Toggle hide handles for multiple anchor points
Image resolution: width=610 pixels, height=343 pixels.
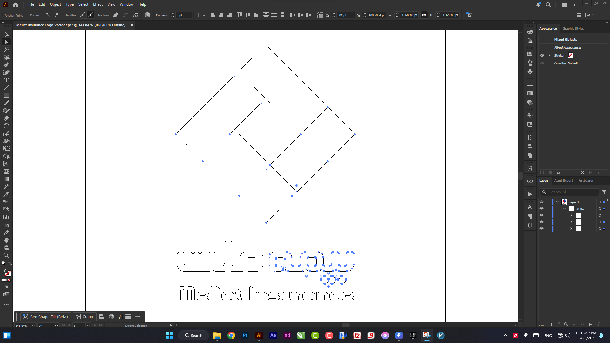(91, 15)
